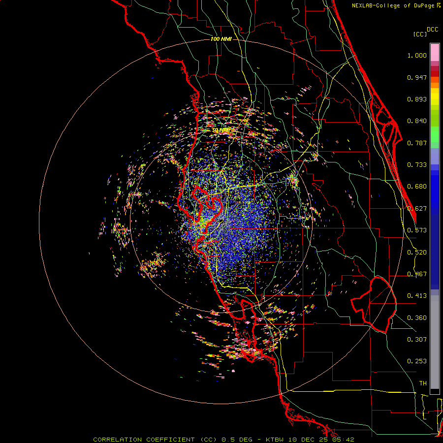Click the DCC label above the color bar

[433, 30]
